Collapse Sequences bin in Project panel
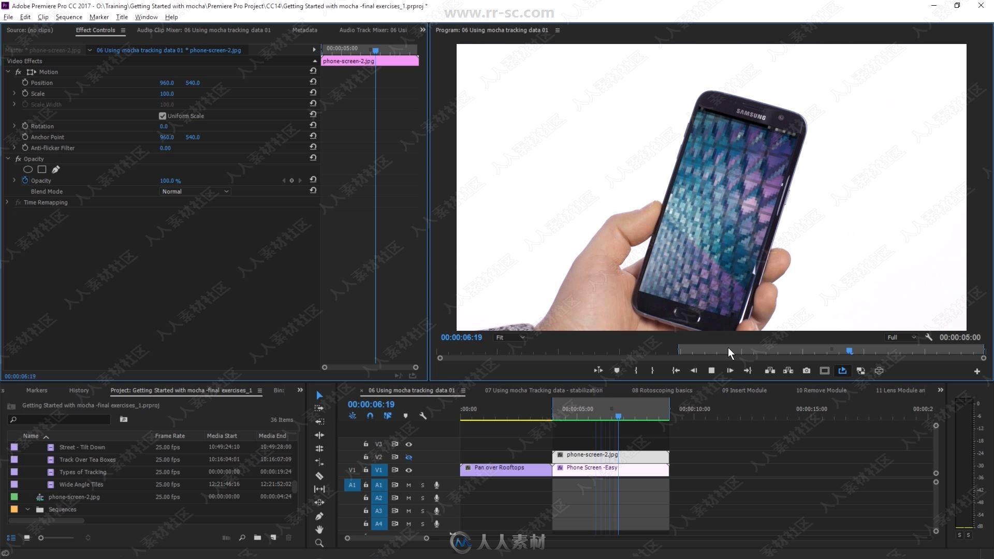 (x=27, y=509)
